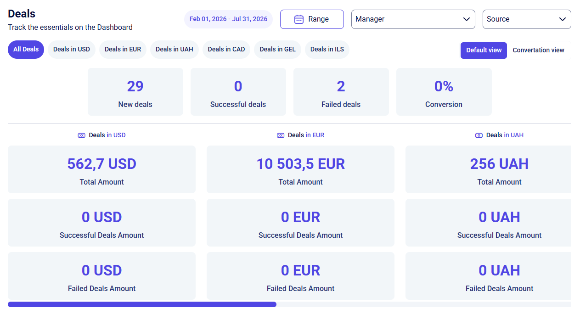Screen dimensions: 580x320
Task: Click the New deals card showing 29
Action: 135,92
